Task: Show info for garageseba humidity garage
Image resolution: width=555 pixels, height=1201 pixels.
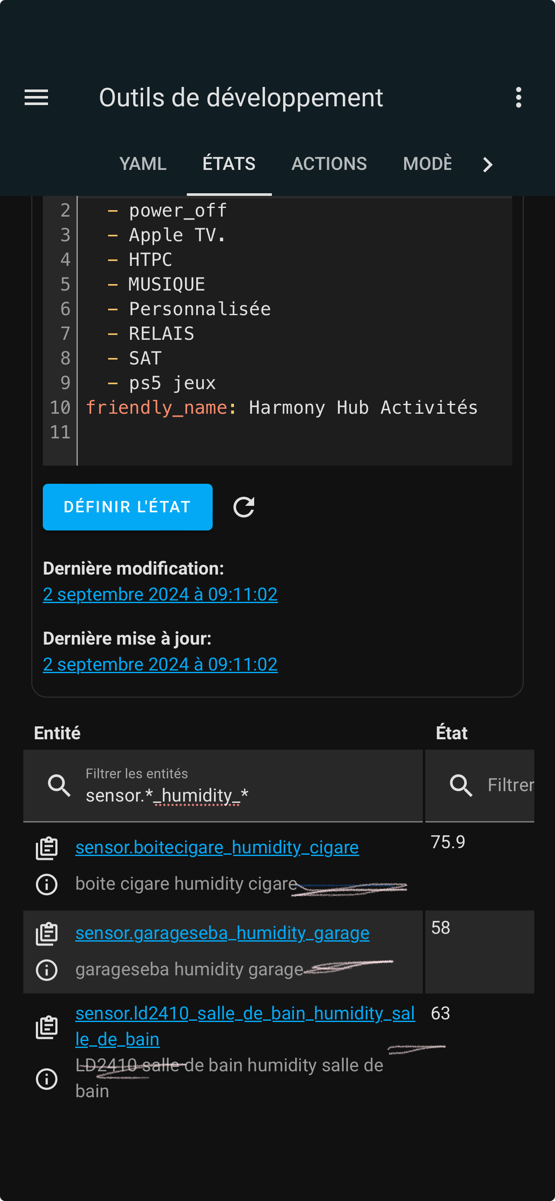Action: pyautogui.click(x=47, y=970)
